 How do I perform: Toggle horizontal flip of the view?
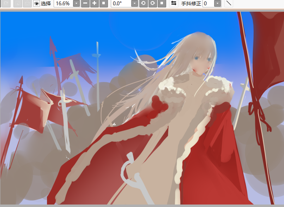tap(174, 4)
